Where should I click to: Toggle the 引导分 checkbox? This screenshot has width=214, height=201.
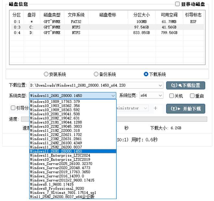point(13,108)
